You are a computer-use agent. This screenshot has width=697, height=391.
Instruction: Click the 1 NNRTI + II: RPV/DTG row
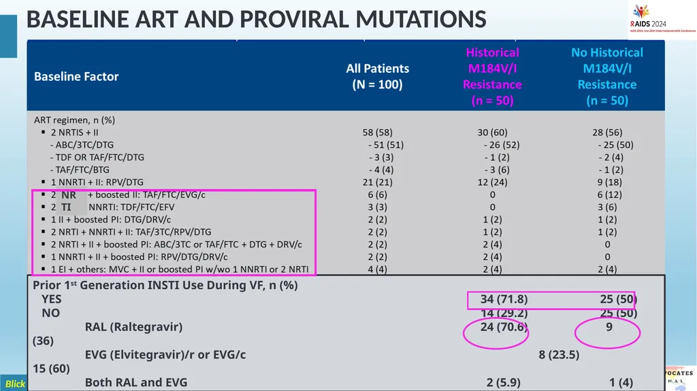coord(97,182)
